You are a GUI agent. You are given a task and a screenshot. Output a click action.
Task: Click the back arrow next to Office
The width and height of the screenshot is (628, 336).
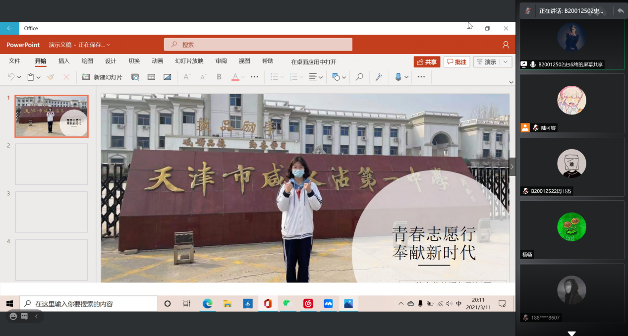9,28
